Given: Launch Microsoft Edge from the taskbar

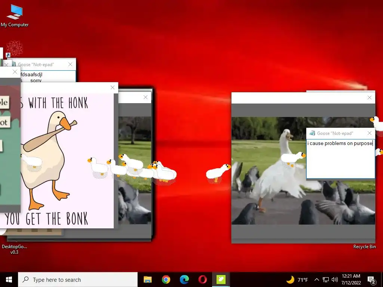Looking at the screenshot, I should (184, 280).
